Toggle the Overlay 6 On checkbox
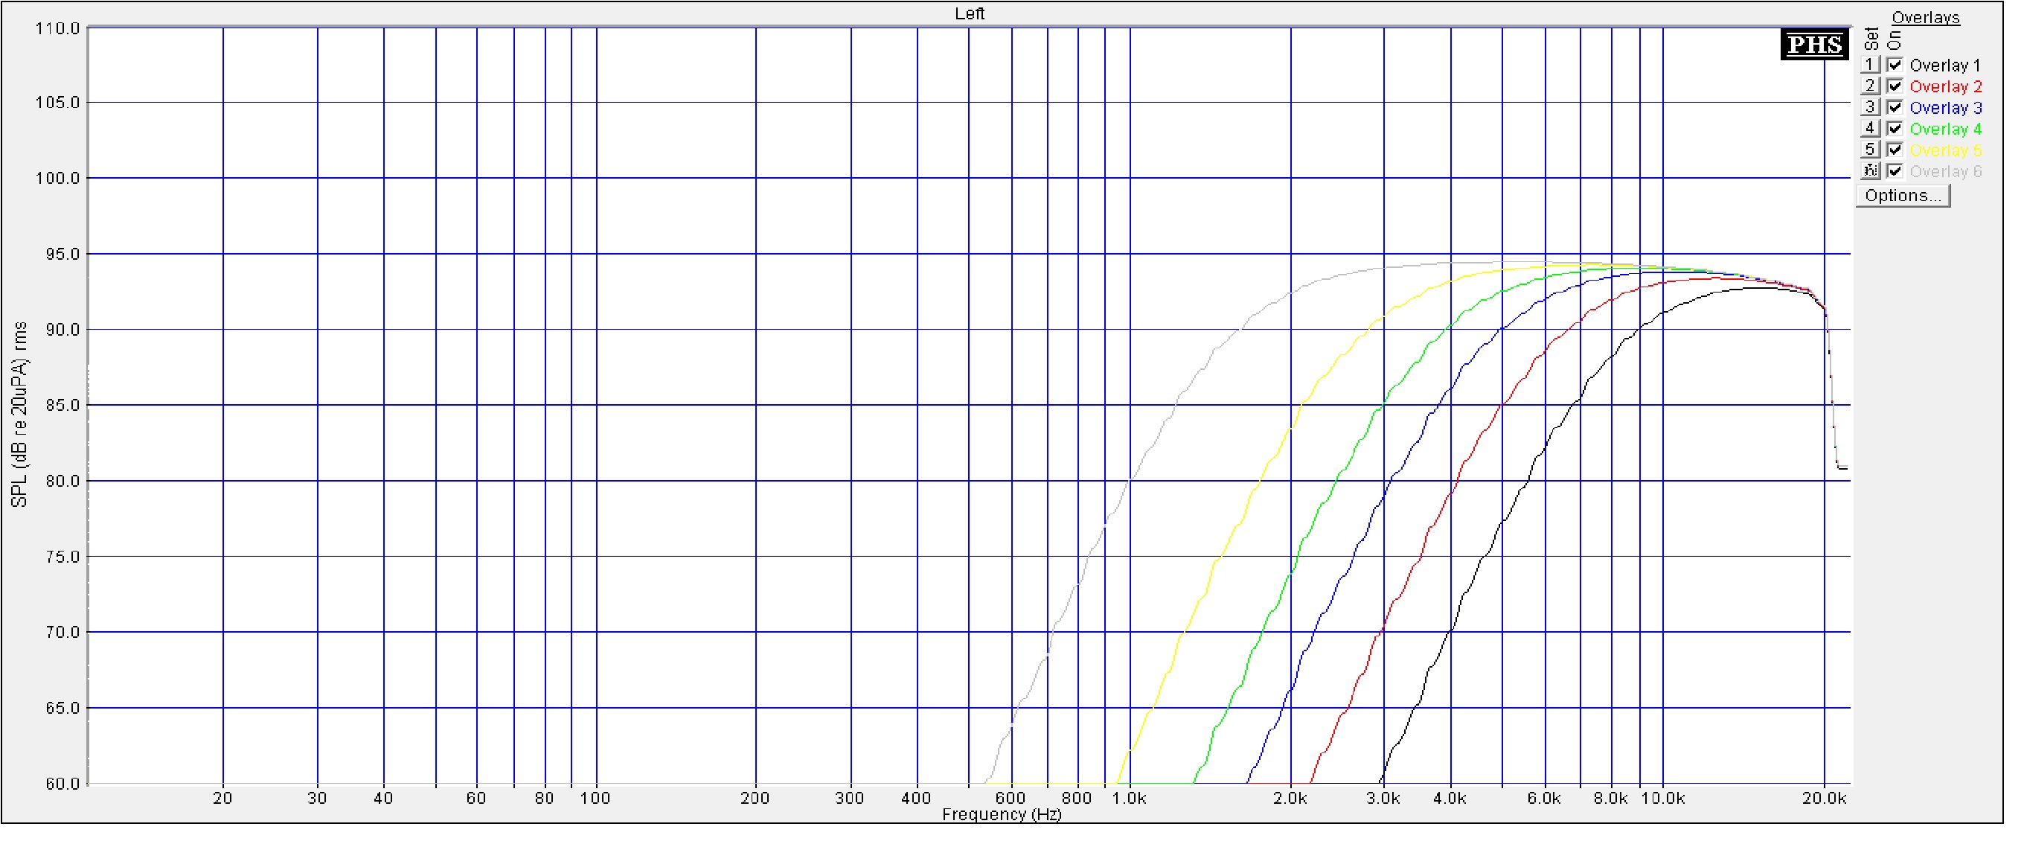Viewport: 2024px width, 847px height. 1895,171
